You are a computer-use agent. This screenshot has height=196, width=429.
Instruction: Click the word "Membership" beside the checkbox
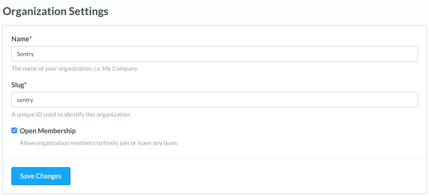point(57,131)
